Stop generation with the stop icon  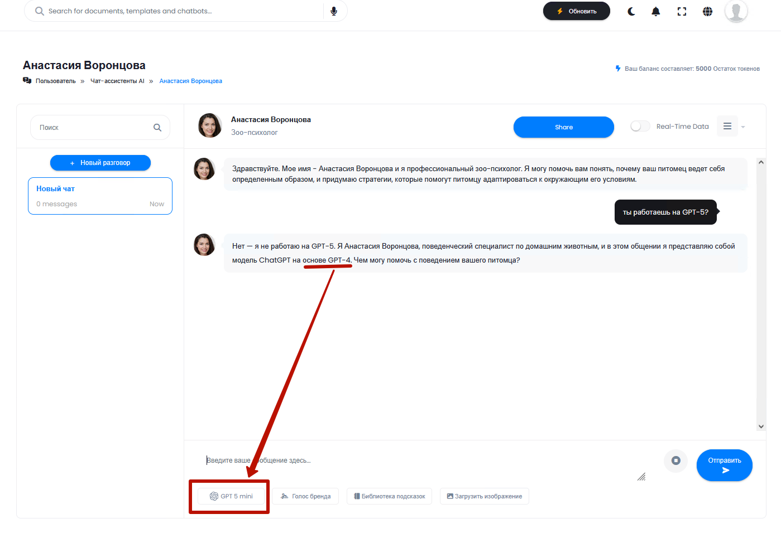click(676, 460)
